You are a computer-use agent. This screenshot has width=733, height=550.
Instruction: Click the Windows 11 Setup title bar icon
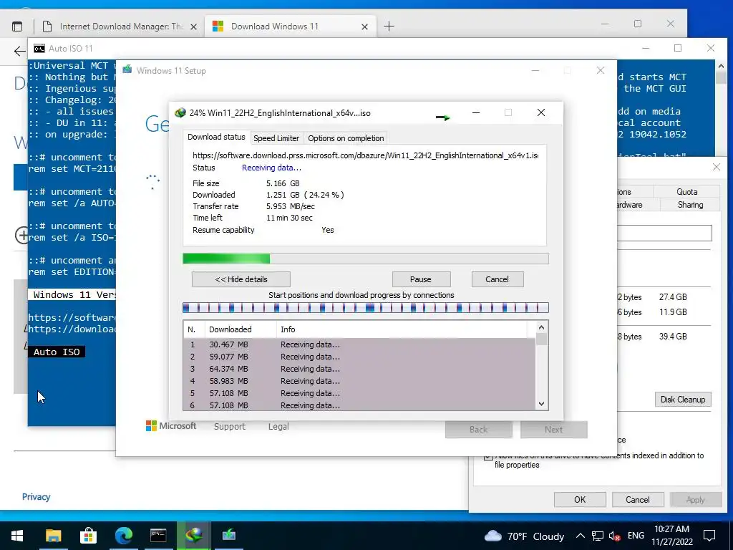[x=127, y=69]
